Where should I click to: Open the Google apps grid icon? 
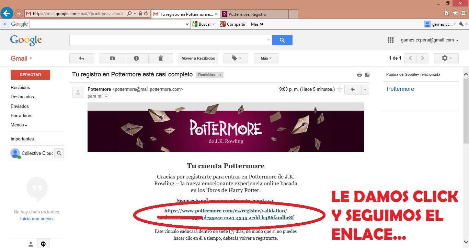391,40
